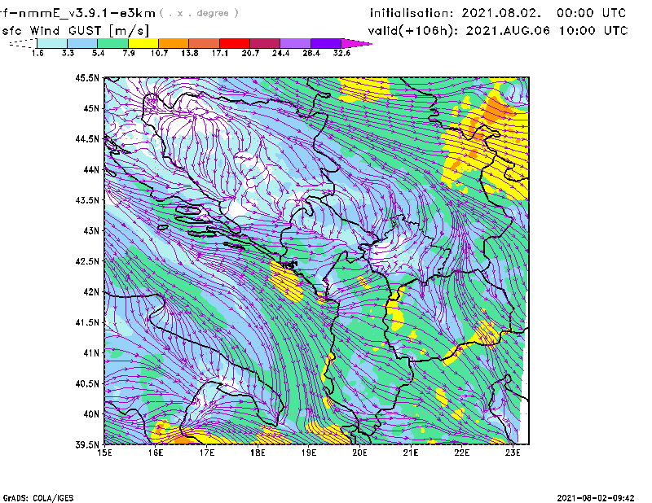The width and height of the screenshot is (652, 503).
Task: Click the light blue legend swatch above 3.3
Action: click(x=82, y=43)
